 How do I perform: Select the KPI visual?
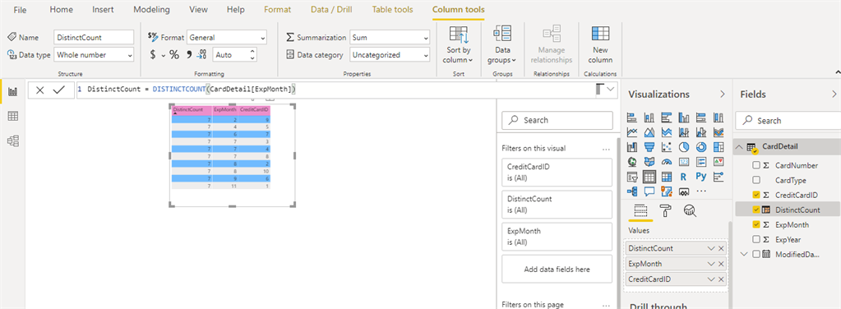coord(719,161)
